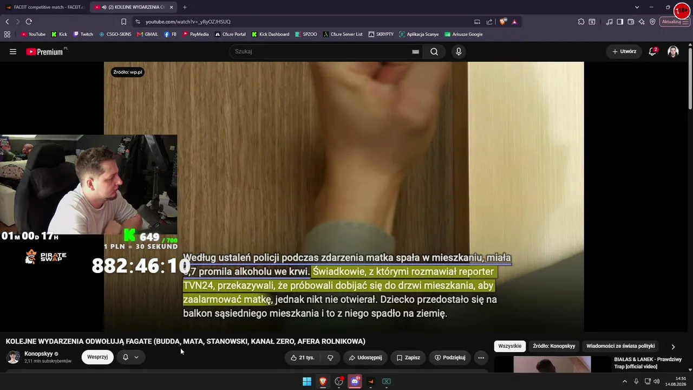Viewport: 693px width, 390px height.
Task: Open the Kick Dashboard bookmark
Action: (270, 34)
